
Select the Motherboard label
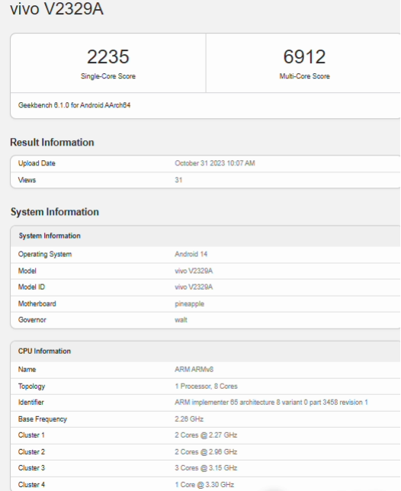click(x=37, y=303)
